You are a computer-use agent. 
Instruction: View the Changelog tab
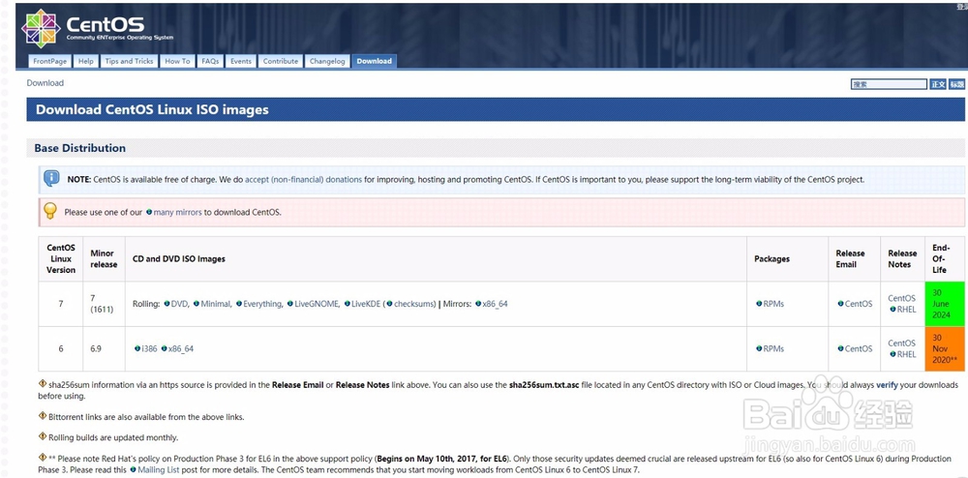(x=327, y=61)
